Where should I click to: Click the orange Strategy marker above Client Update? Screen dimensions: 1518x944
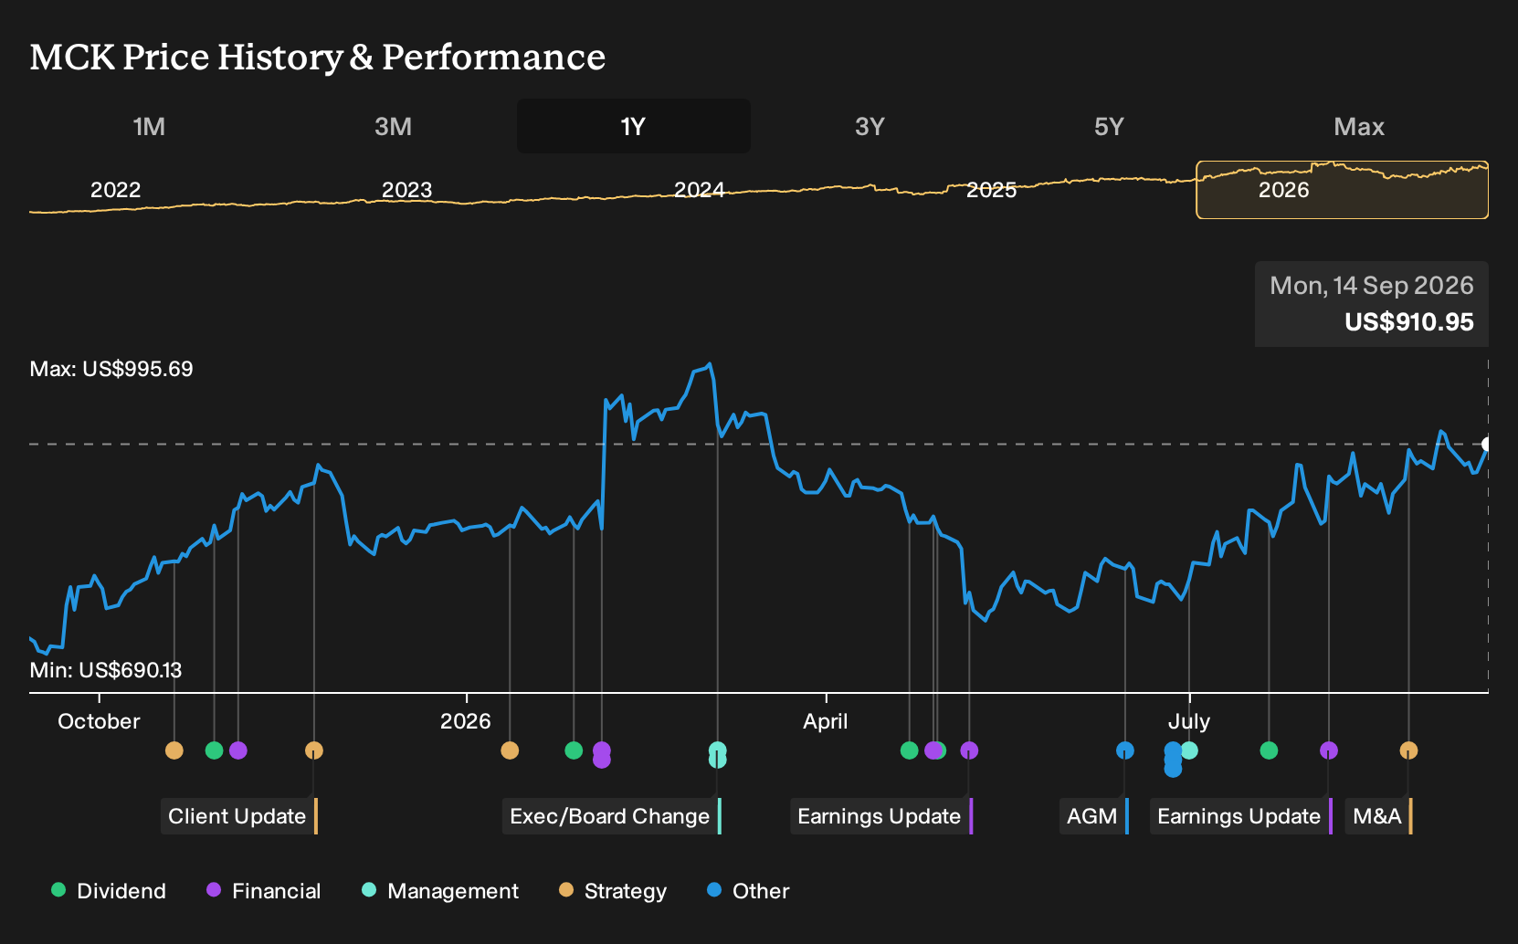(x=314, y=750)
